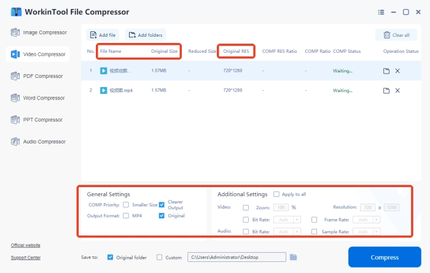This screenshot has height=273, width=430.
Task: Expand the video Bit Rate dropdown
Action: click(297, 220)
